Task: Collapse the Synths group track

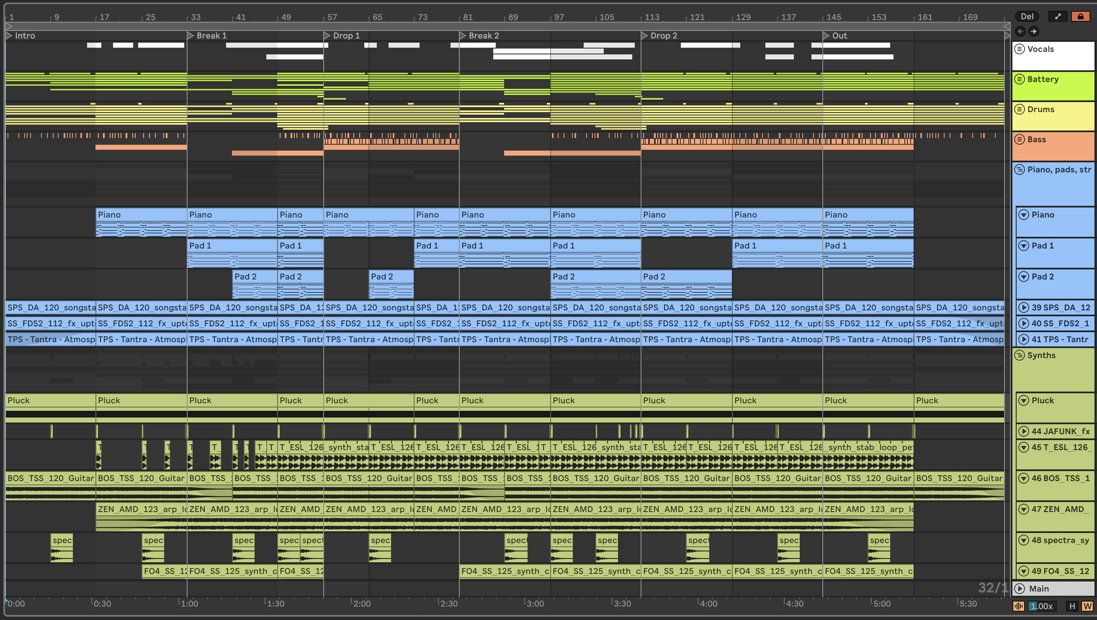Action: point(1019,355)
